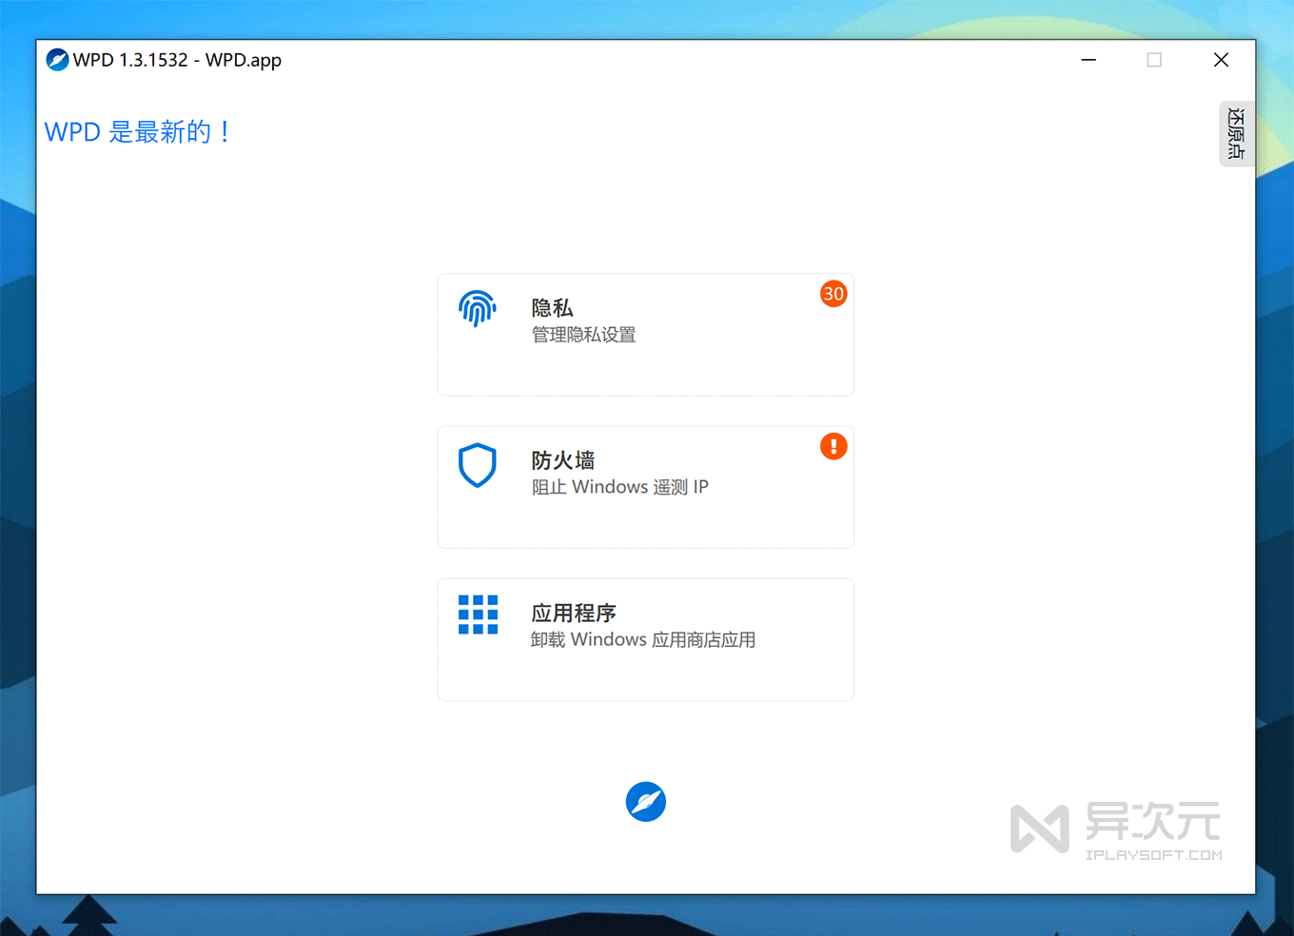This screenshot has width=1294, height=936.
Task: Click the 'WPD 1.3.1532 - WPD.app' window title
Action: (x=177, y=60)
